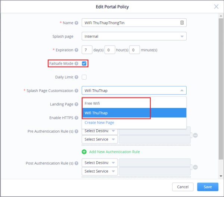224x197 pixels.
Task: Uncheck the Failsafe Mode checkbox
Action: [x=84, y=64]
